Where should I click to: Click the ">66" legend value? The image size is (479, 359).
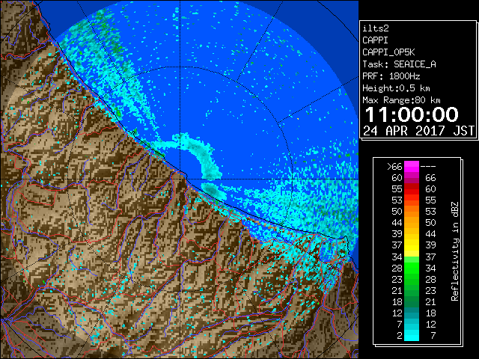coord(394,167)
